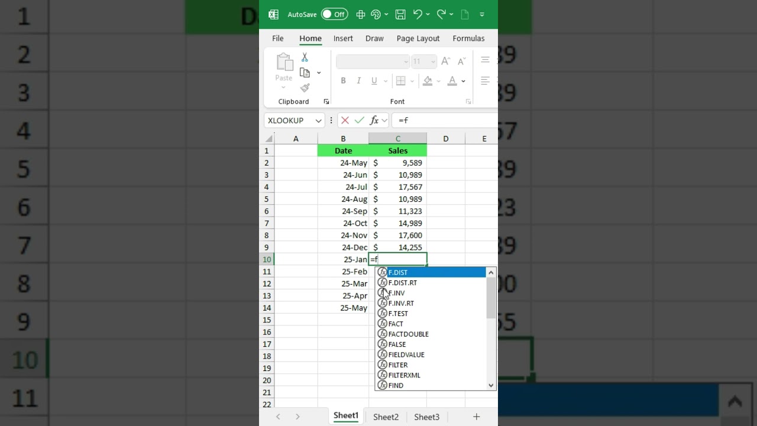Choose F.DIST from the autocomplete list

[x=431, y=273]
